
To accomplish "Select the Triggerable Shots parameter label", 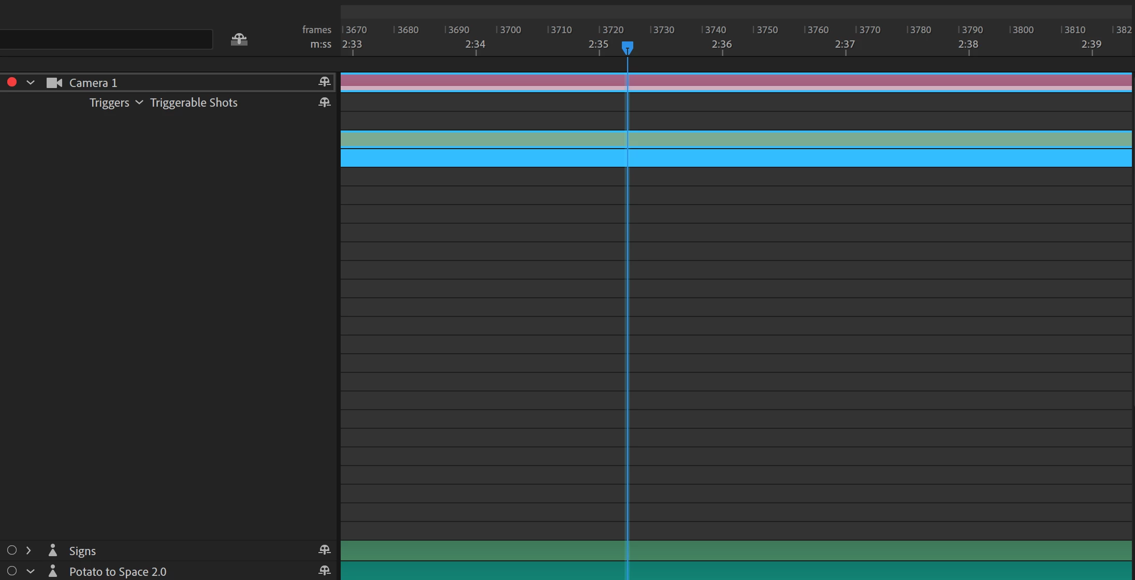I will coord(194,103).
